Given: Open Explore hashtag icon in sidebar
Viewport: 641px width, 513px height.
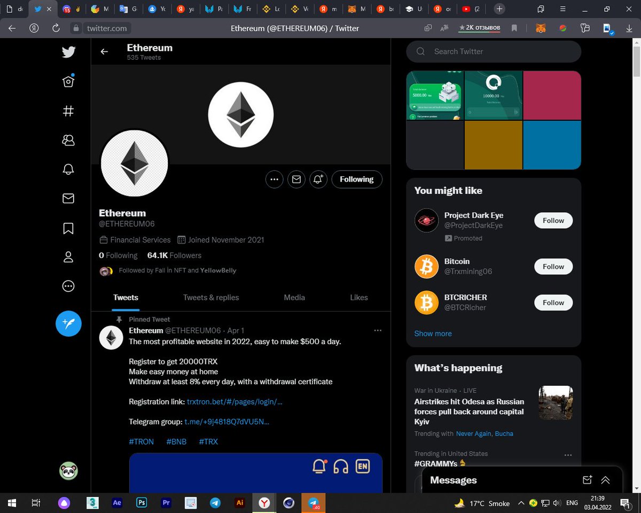Looking at the screenshot, I should click(68, 111).
